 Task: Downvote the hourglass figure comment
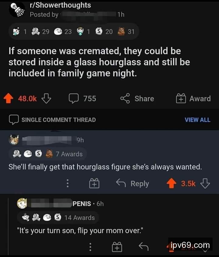(206, 183)
